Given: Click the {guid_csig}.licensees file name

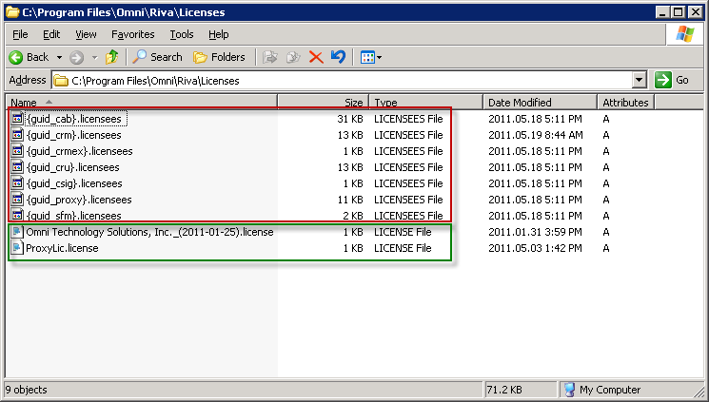Looking at the screenshot, I should coord(74,183).
